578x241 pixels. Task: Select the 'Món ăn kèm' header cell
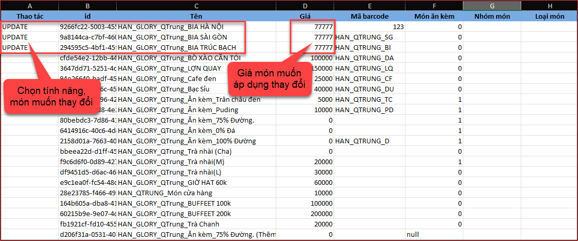[434, 16]
